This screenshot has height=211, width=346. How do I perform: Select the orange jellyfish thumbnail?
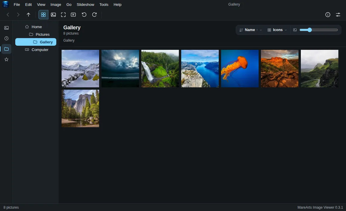(240, 69)
